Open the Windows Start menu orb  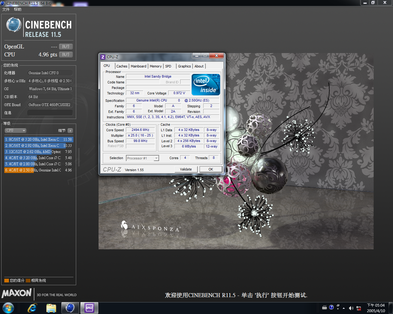coord(8,308)
